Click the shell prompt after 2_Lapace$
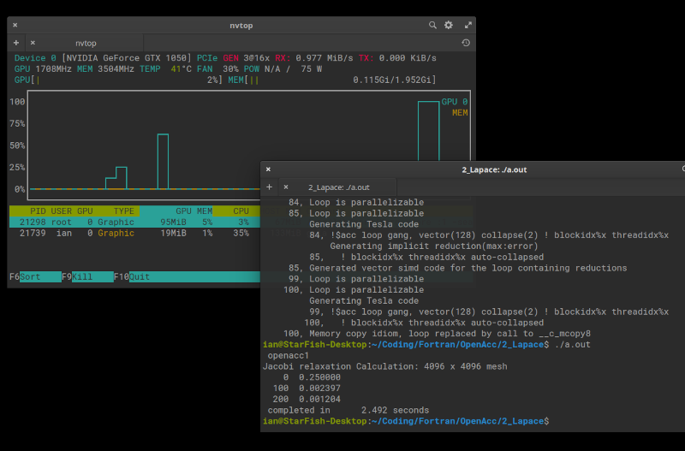 (552, 421)
